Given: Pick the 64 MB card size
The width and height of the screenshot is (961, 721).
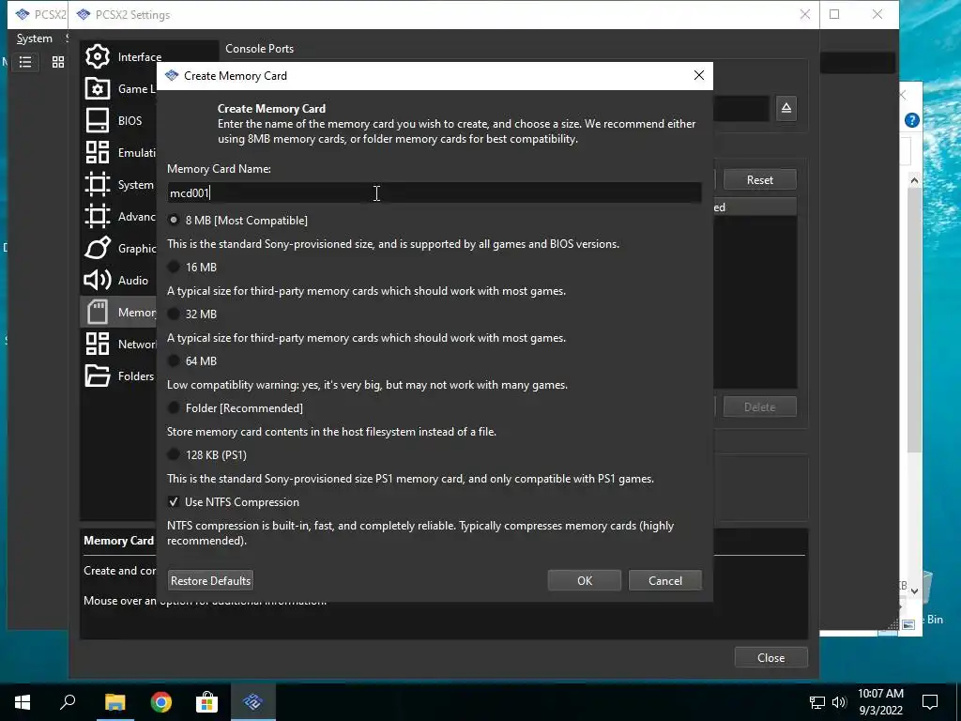Looking at the screenshot, I should (192, 361).
